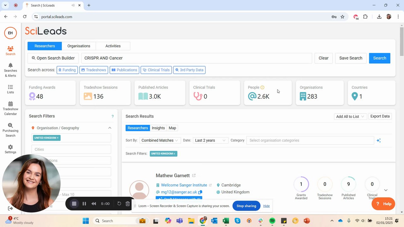The width and height of the screenshot is (404, 227).
Task: Click the Search Filters help question mark
Action: pos(113,116)
